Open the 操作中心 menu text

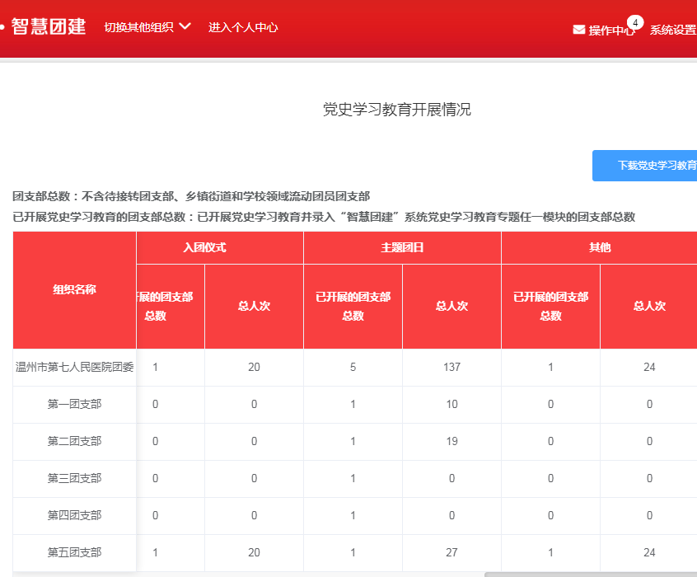pos(611,30)
